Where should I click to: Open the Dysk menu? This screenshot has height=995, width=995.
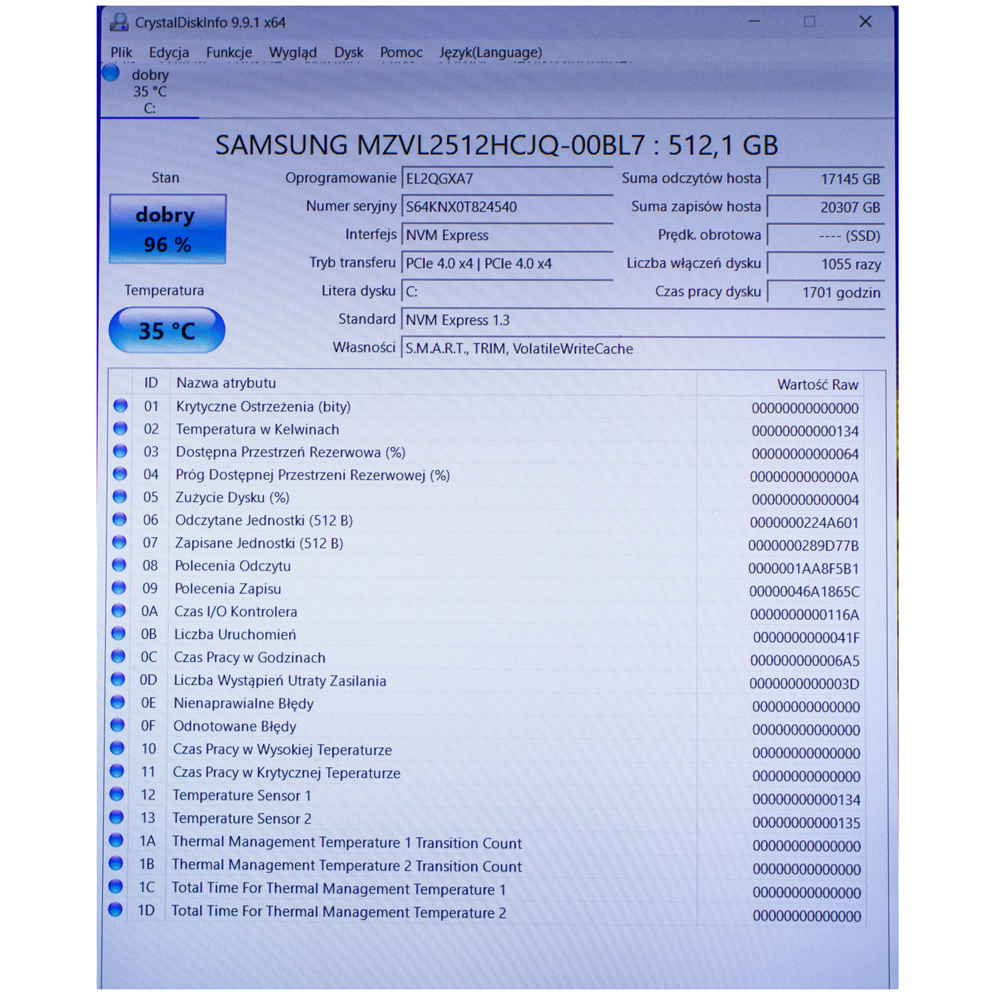(x=349, y=53)
